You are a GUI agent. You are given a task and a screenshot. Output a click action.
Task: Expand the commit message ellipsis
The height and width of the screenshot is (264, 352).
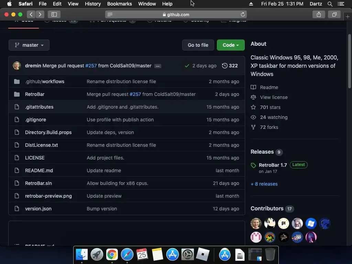pyautogui.click(x=157, y=66)
